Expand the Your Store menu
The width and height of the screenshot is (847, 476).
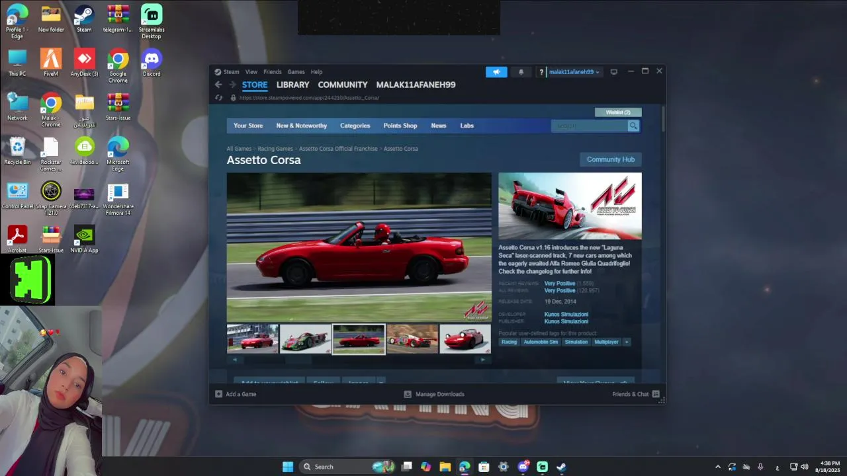click(248, 126)
